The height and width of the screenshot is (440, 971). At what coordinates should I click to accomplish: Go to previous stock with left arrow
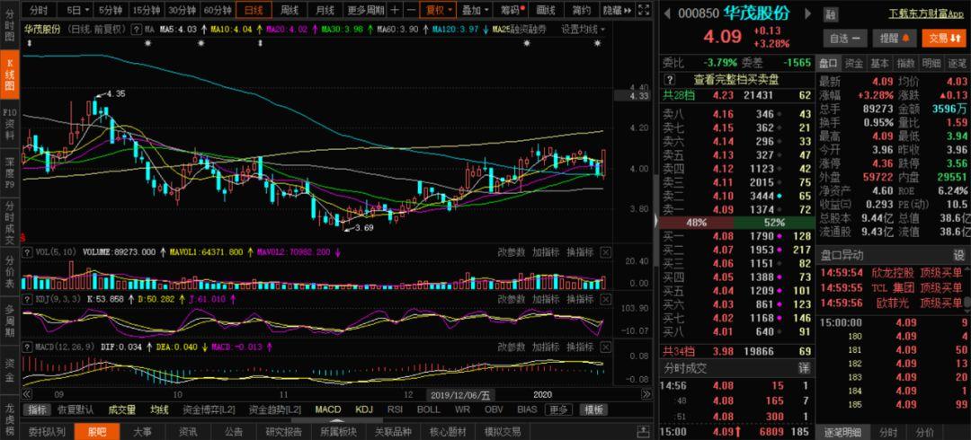point(667,13)
